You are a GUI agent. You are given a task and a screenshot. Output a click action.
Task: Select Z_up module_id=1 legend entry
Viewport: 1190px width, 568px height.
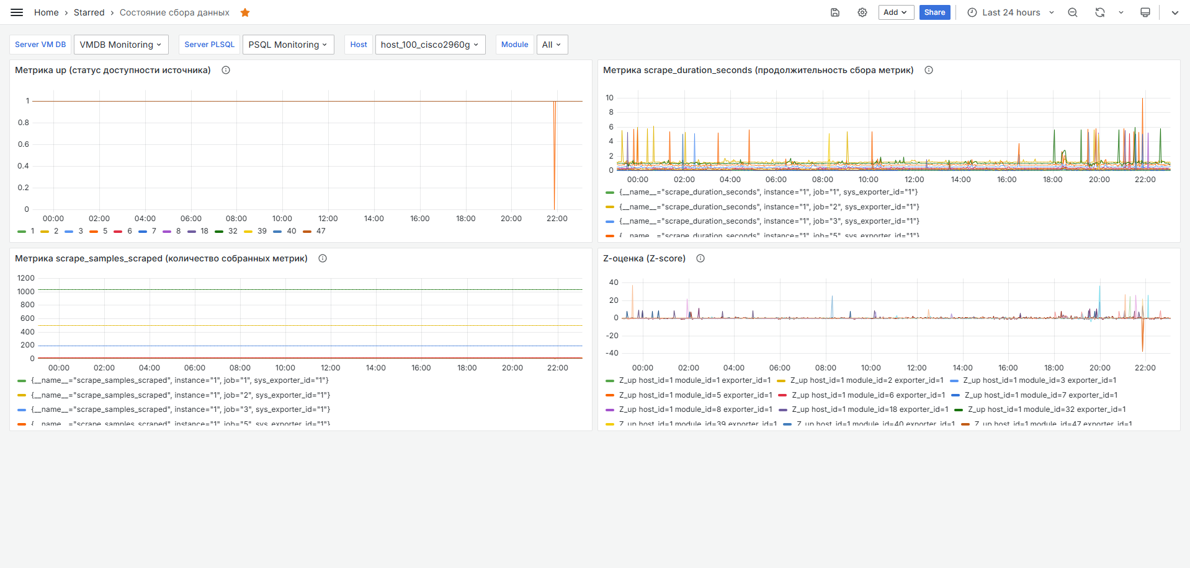pos(695,380)
